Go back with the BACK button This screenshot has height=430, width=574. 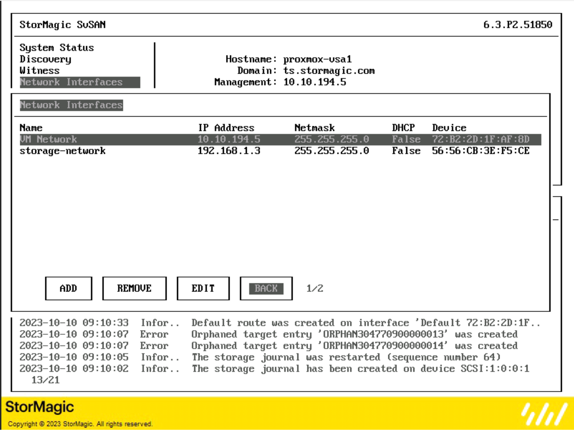point(266,288)
